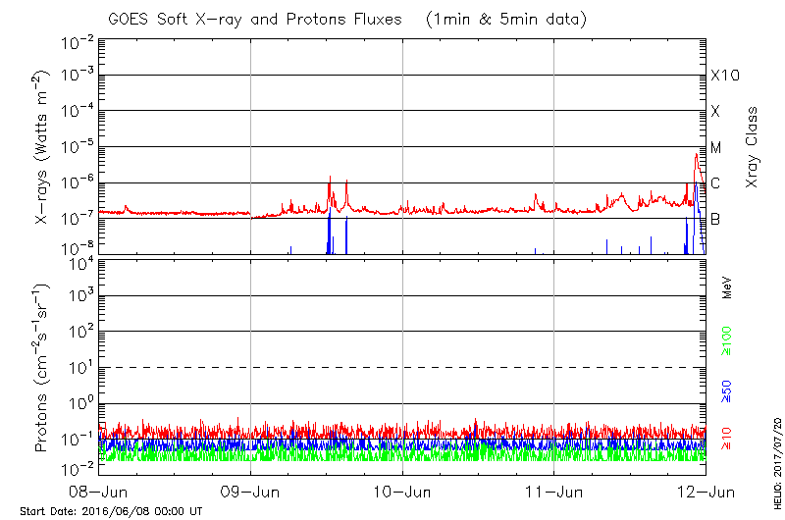785x520 pixels.
Task: Select the B flare class label
Action: click(x=716, y=219)
